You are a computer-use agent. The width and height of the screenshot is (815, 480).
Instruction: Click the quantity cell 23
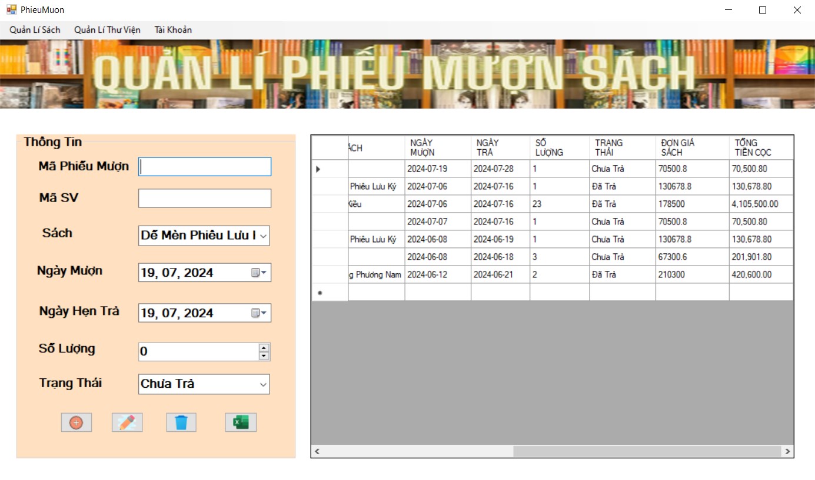pos(560,204)
